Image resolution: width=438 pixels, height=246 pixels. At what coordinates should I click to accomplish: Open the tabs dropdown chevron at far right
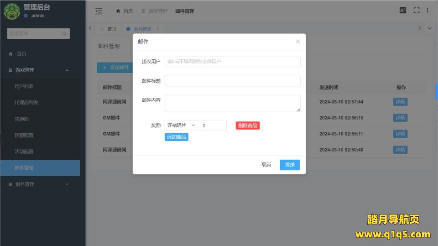point(429,28)
